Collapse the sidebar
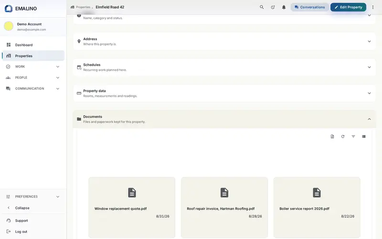 tap(33, 208)
